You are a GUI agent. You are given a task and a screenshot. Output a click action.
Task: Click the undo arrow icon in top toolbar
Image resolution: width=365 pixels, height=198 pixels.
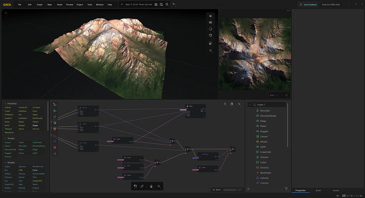[x=174, y=4]
